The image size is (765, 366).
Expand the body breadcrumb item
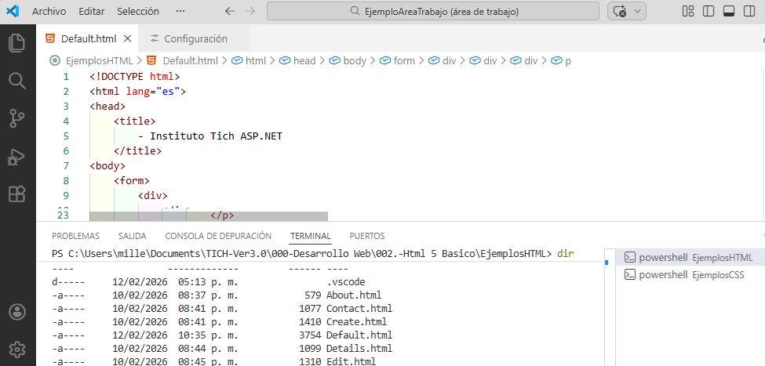tap(355, 60)
